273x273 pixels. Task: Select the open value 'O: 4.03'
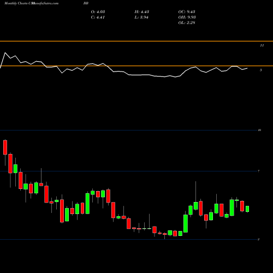98,12
